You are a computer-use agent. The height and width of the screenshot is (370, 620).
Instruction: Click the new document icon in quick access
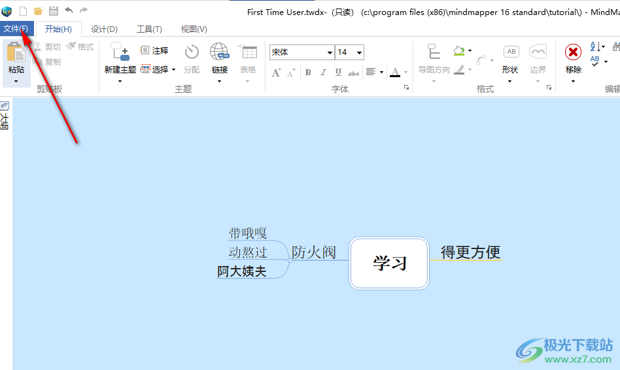coord(24,11)
